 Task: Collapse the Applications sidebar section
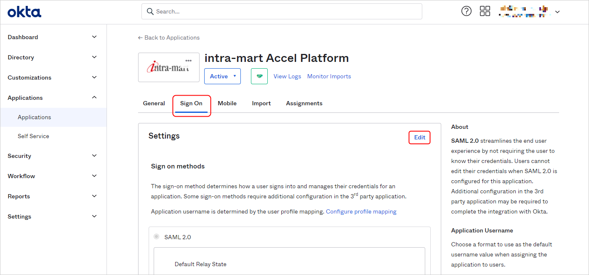[x=53, y=98]
